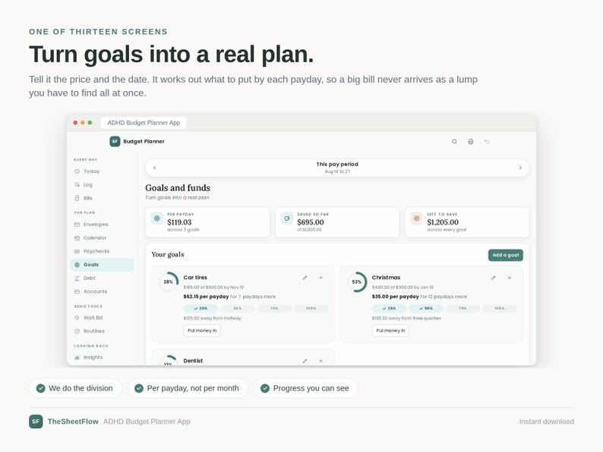Remove the Christmas goal
The image size is (603, 452).
(509, 278)
